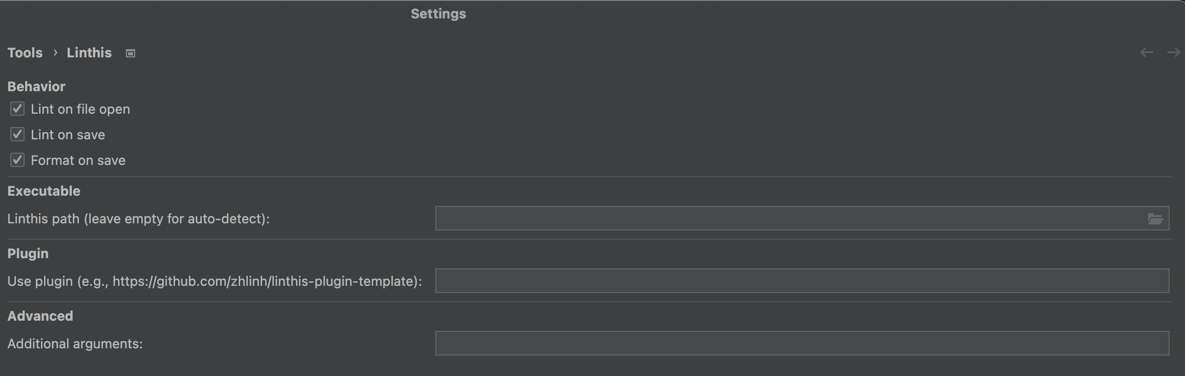Select Linthis in the breadcrumb

click(x=89, y=52)
